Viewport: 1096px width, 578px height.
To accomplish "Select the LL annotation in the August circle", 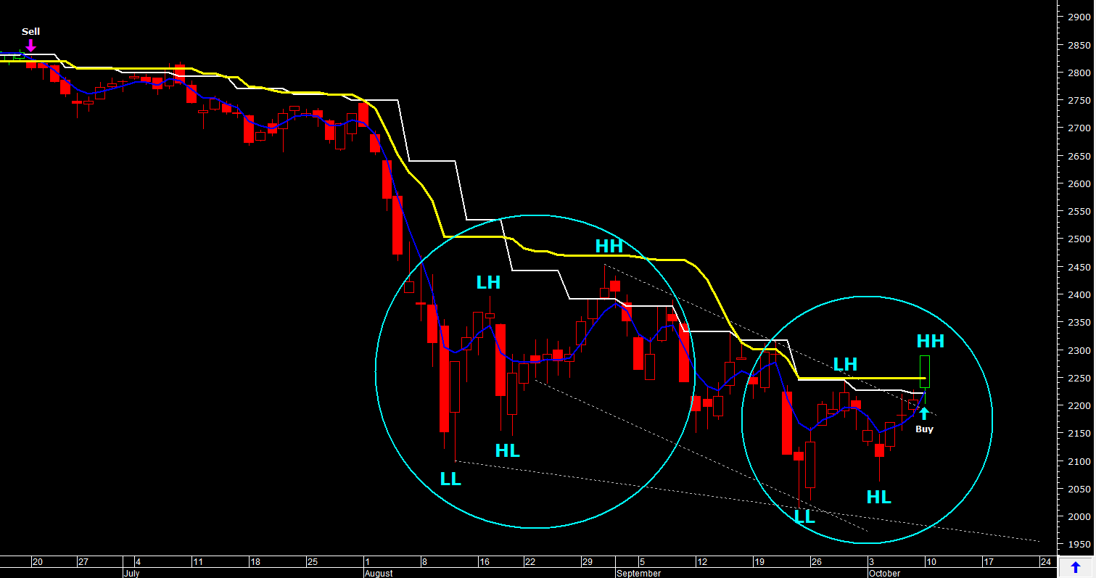I will (x=450, y=479).
